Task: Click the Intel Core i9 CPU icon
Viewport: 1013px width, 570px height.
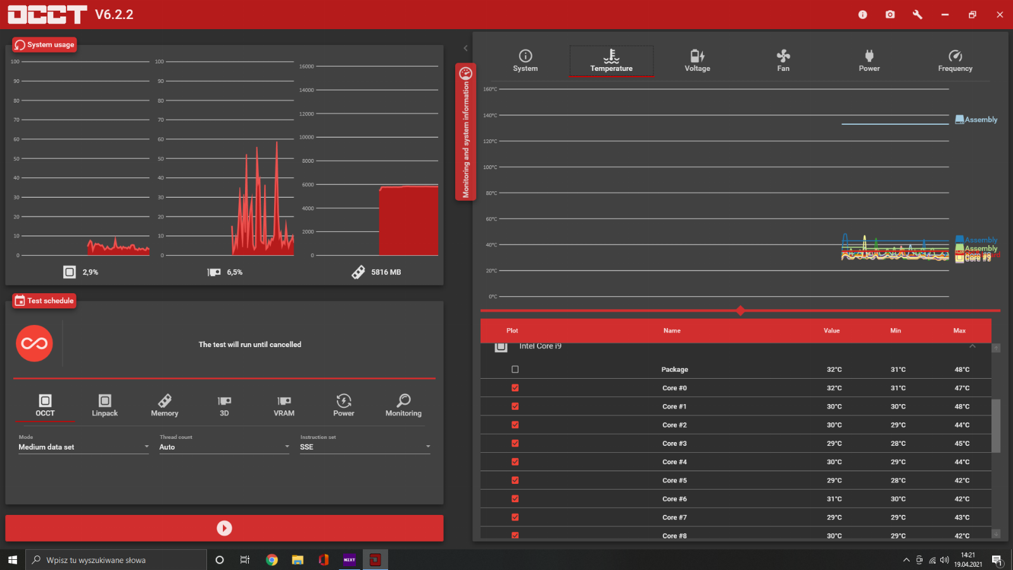Action: 501,346
